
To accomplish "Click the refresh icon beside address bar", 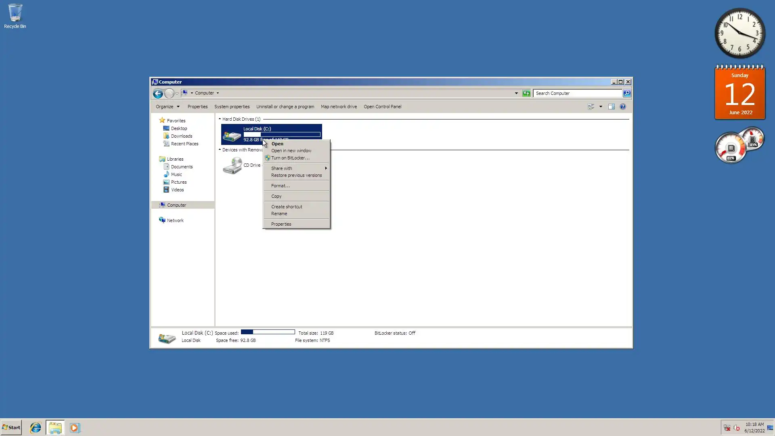I will tap(526, 93).
